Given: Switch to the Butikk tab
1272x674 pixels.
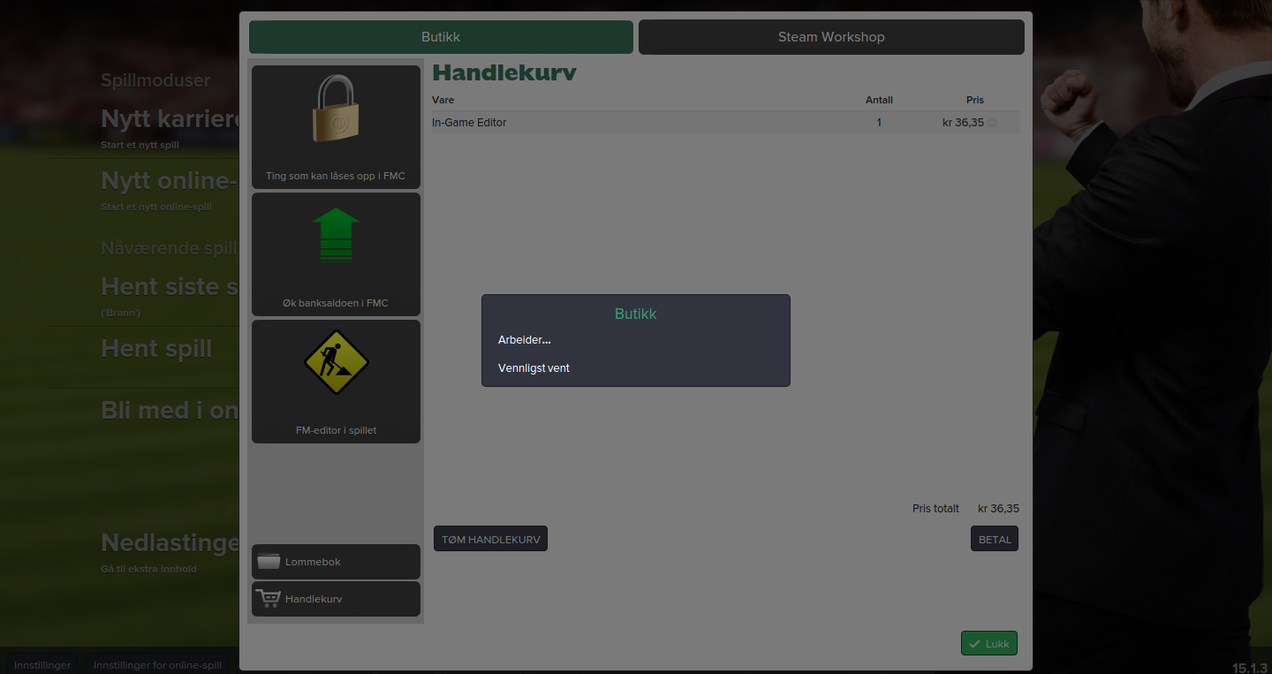Looking at the screenshot, I should (x=441, y=37).
